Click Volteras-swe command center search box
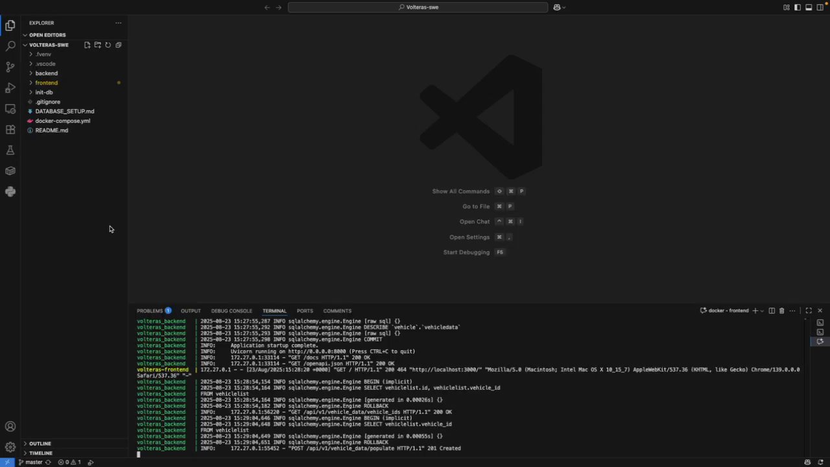This screenshot has height=467, width=830. click(x=418, y=7)
